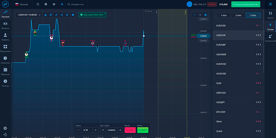276x138 pixels.
Task: Open the Русский language selector
Action: click(21, 4)
